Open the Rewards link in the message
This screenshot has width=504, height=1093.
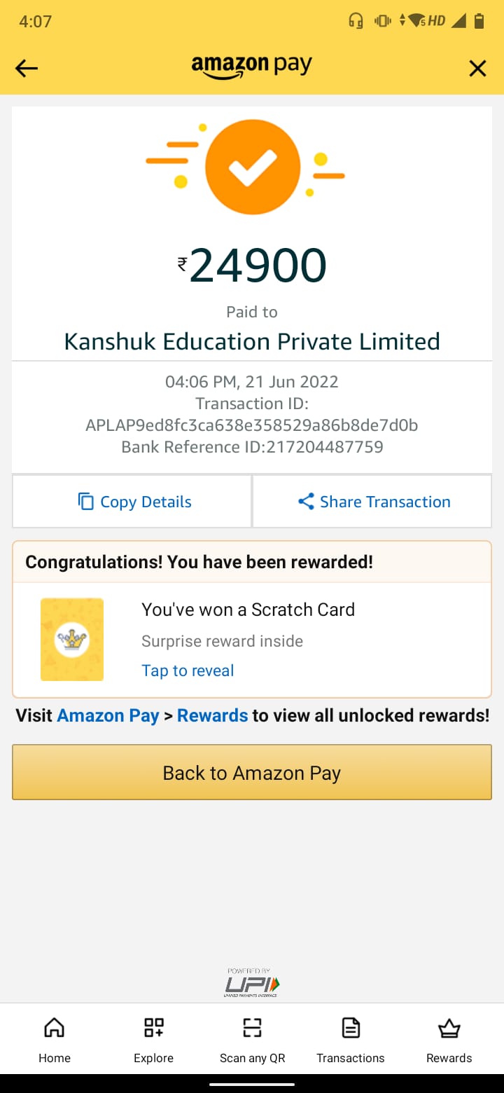coord(212,715)
